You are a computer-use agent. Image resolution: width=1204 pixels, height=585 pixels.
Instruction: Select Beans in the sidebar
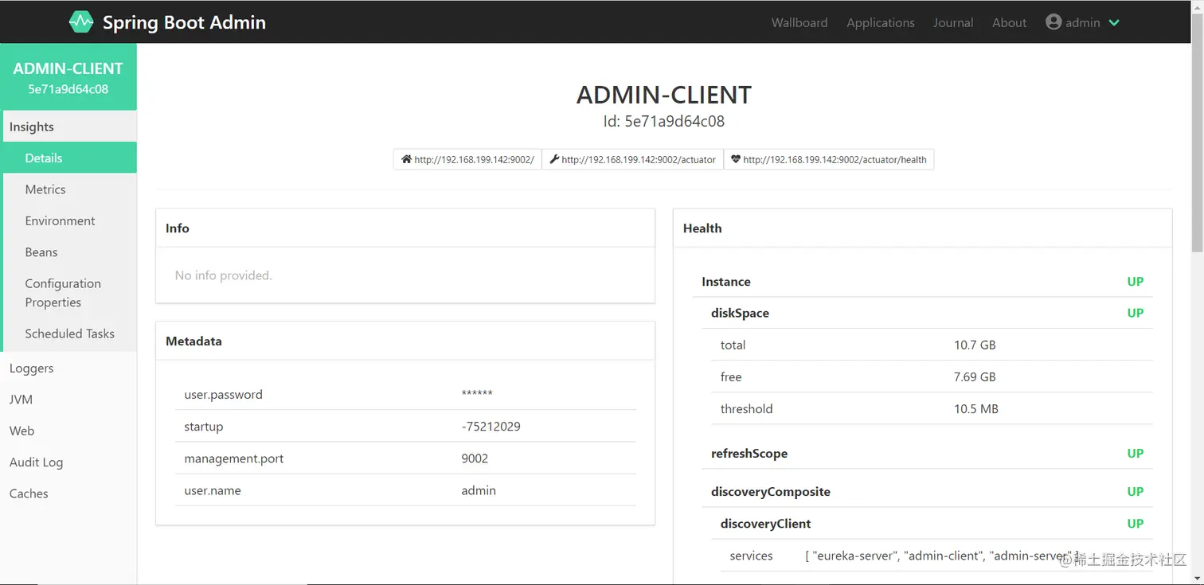point(68,252)
